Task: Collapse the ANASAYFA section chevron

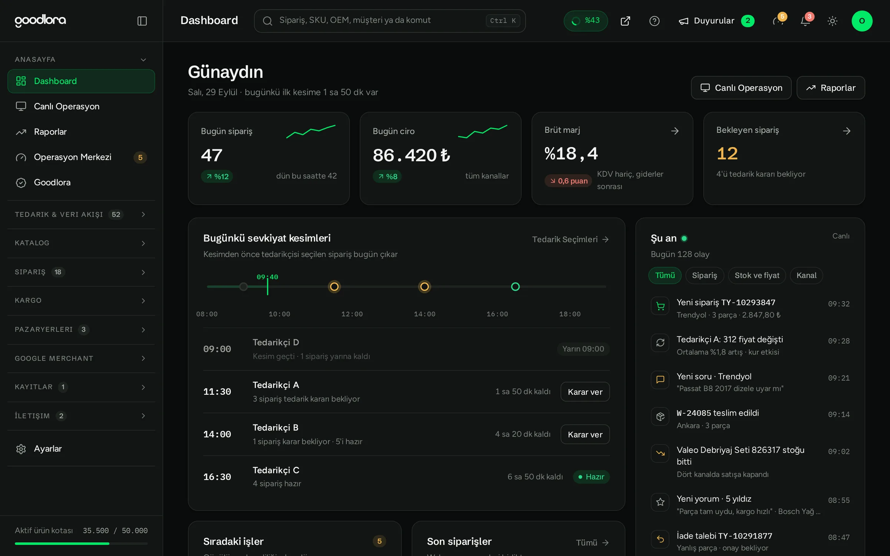Action: click(x=144, y=60)
